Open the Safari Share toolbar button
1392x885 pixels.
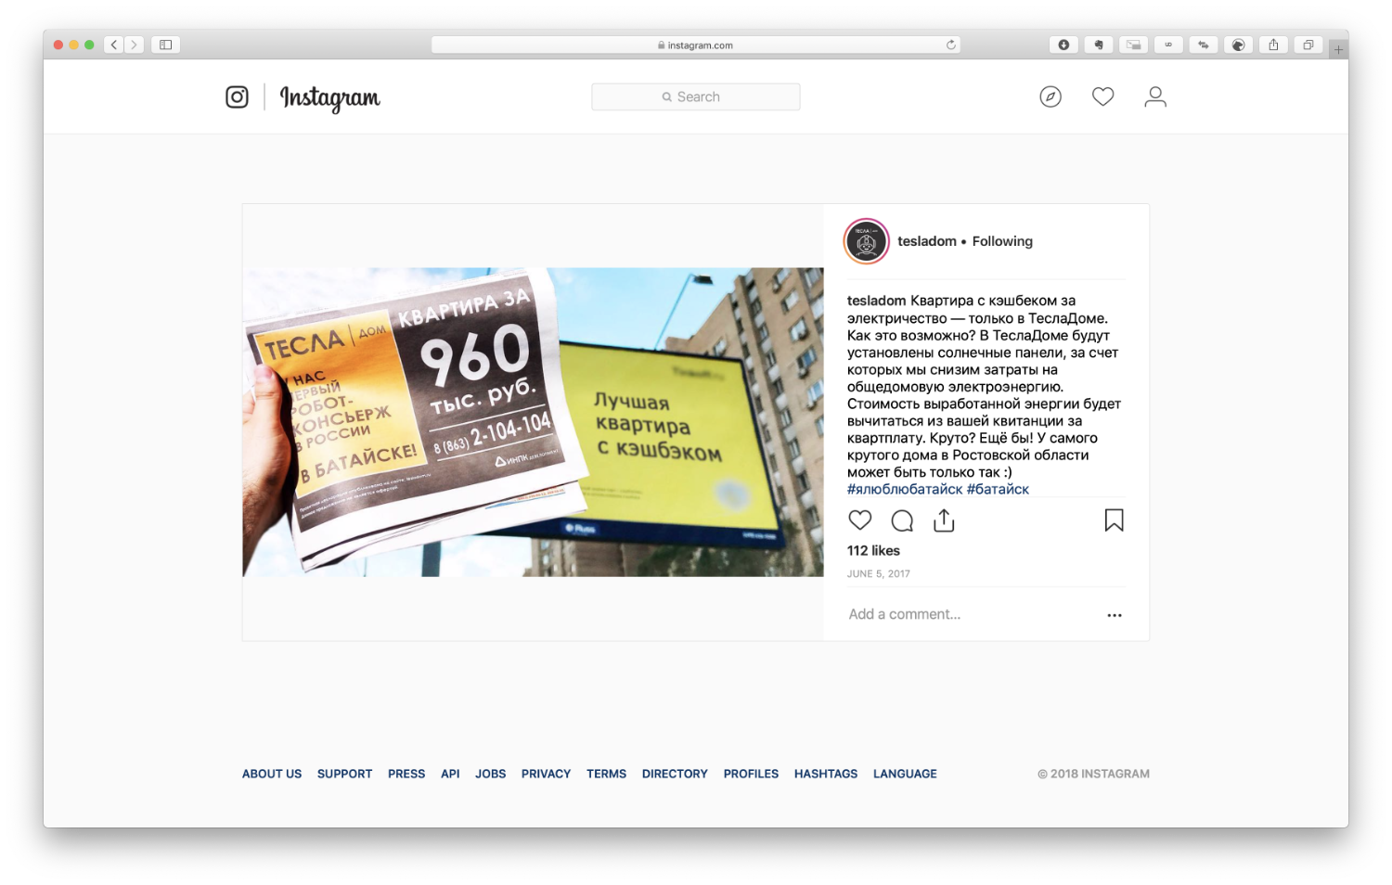(x=1273, y=45)
